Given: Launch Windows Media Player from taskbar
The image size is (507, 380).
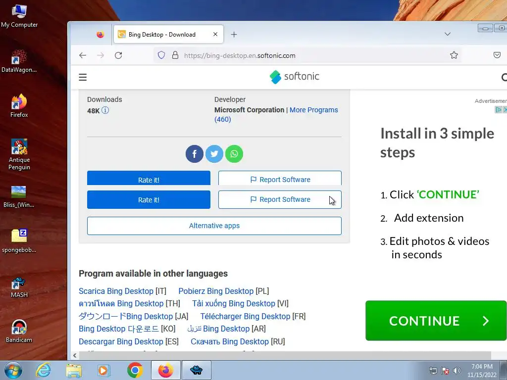Looking at the screenshot, I should tap(104, 370).
